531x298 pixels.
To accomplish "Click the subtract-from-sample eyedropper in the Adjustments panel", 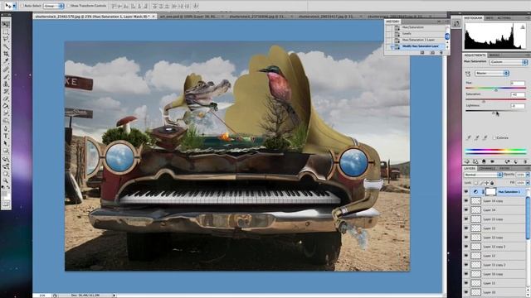I will [x=485, y=137].
